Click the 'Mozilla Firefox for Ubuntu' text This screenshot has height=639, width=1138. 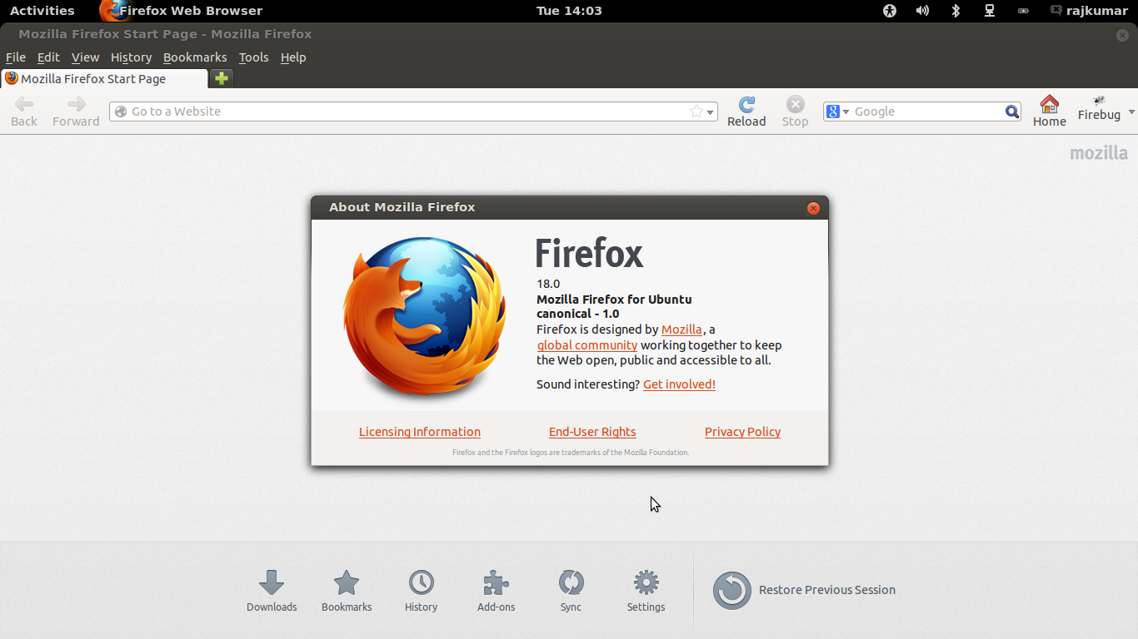614,299
